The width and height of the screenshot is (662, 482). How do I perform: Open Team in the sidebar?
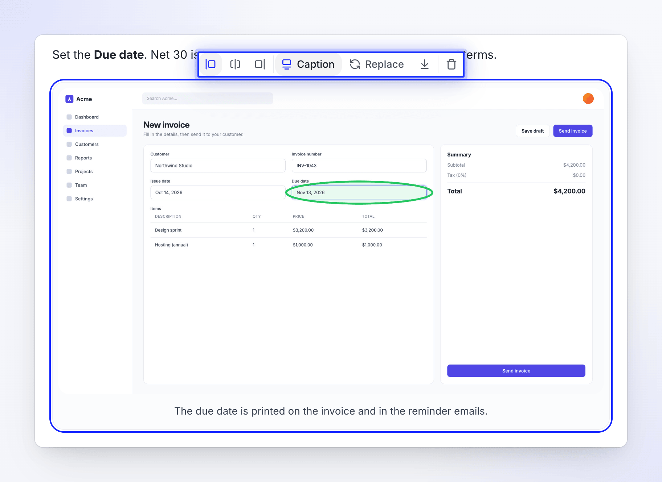tap(95, 185)
